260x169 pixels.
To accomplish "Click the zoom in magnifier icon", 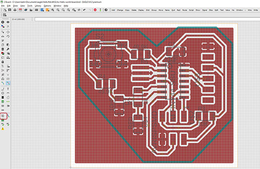I will [58, 10].
